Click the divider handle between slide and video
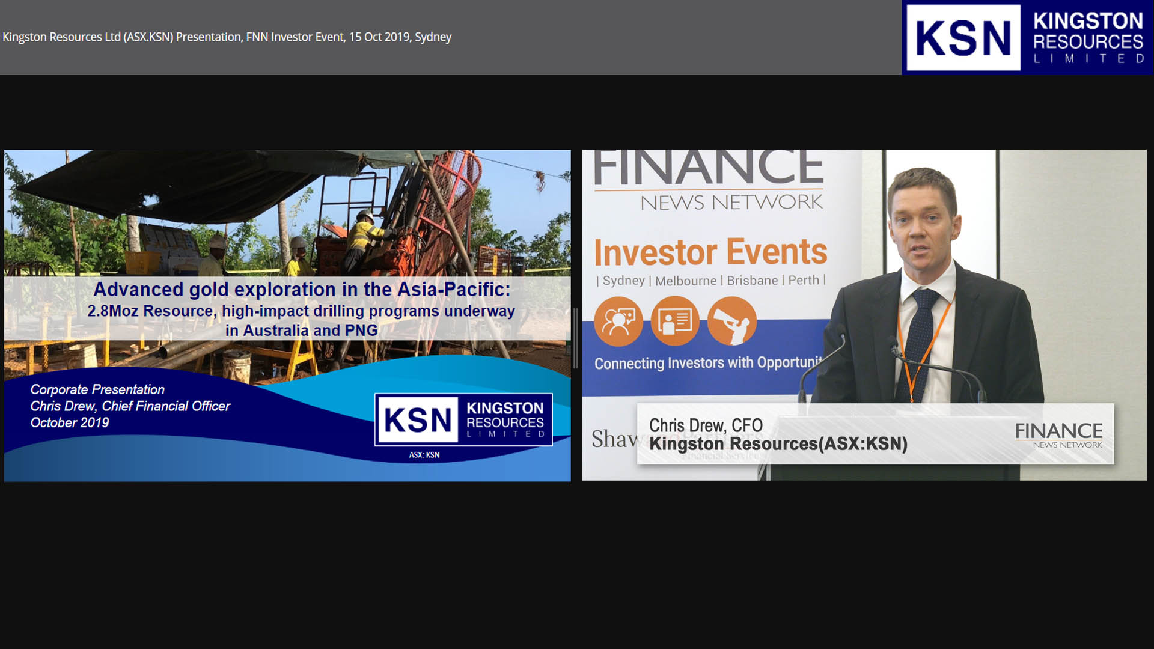The height and width of the screenshot is (649, 1154). click(x=576, y=338)
